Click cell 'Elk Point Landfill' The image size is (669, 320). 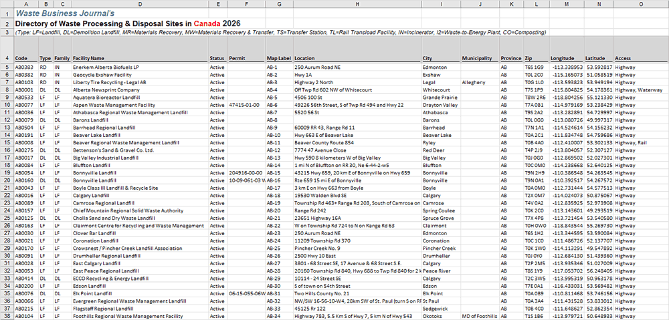click(x=140, y=293)
